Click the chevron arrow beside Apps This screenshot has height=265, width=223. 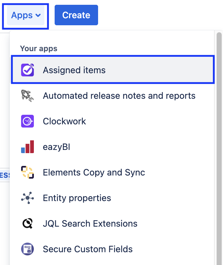(38, 15)
